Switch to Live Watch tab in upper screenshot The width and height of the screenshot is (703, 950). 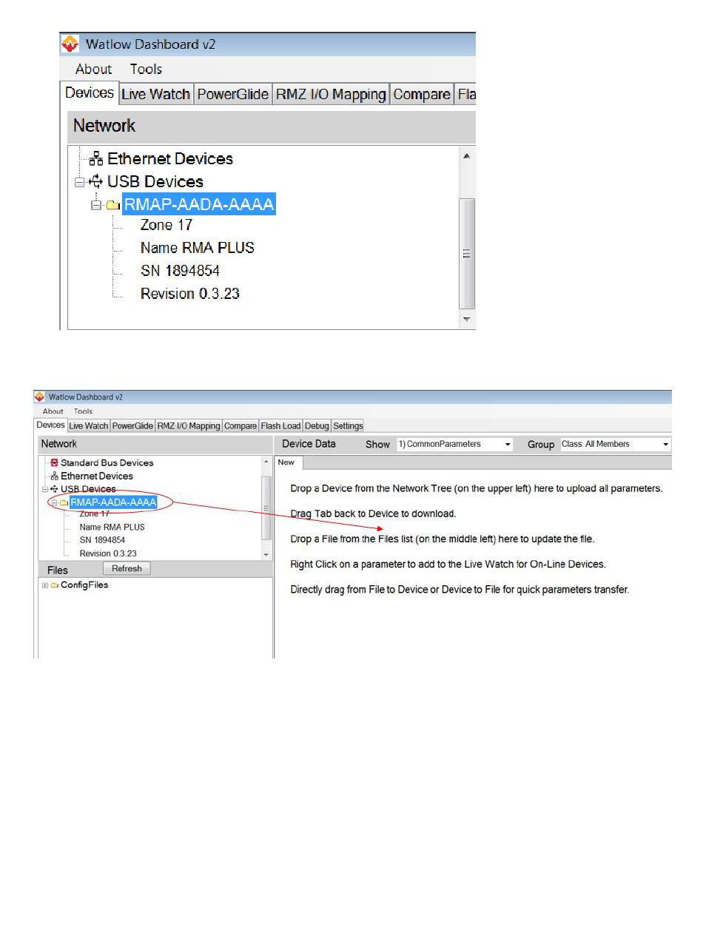(155, 94)
